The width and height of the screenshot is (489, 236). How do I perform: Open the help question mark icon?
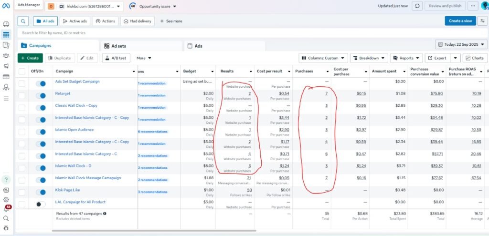pos(6,180)
